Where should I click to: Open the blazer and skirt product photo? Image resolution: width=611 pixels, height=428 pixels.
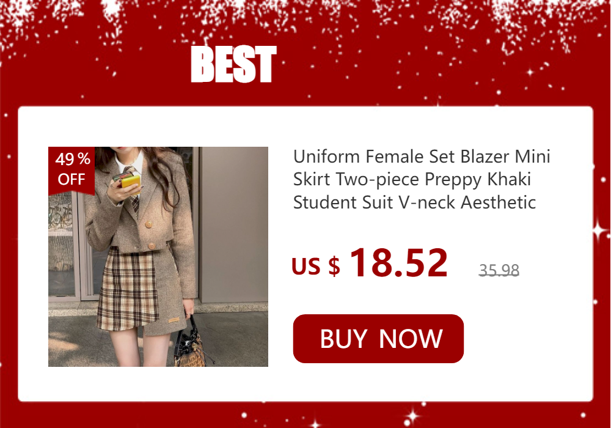point(158,256)
